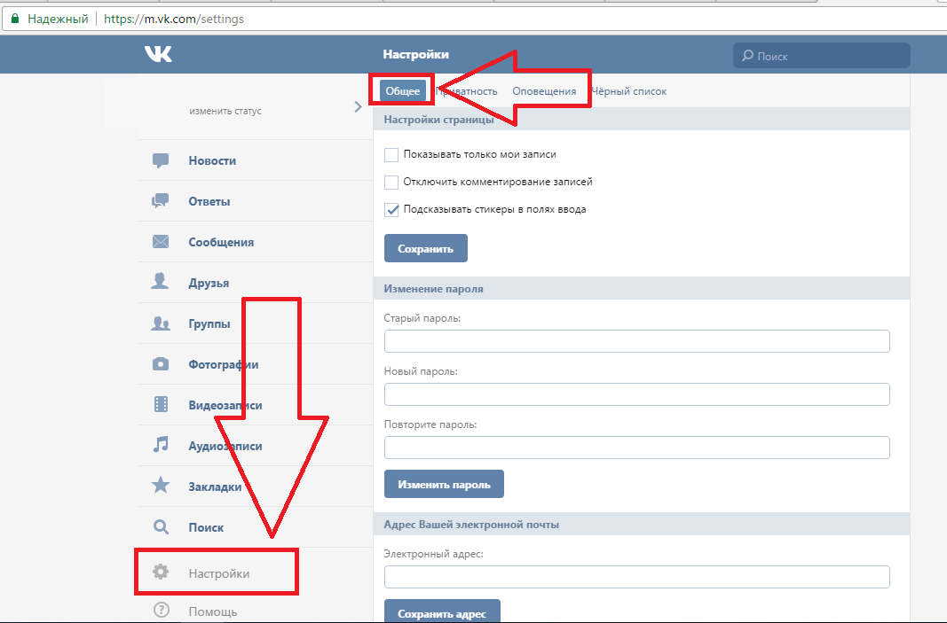Click the Ответы replies icon
947x623 pixels.
(x=161, y=201)
